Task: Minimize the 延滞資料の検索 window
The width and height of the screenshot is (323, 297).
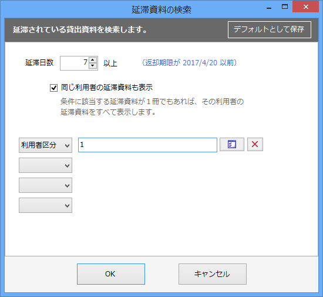Action: tap(269, 8)
